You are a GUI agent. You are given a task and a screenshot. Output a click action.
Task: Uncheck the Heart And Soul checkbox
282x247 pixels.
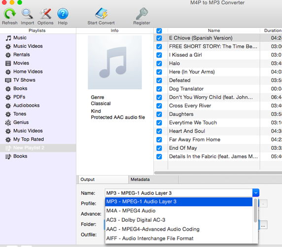pos(159,131)
